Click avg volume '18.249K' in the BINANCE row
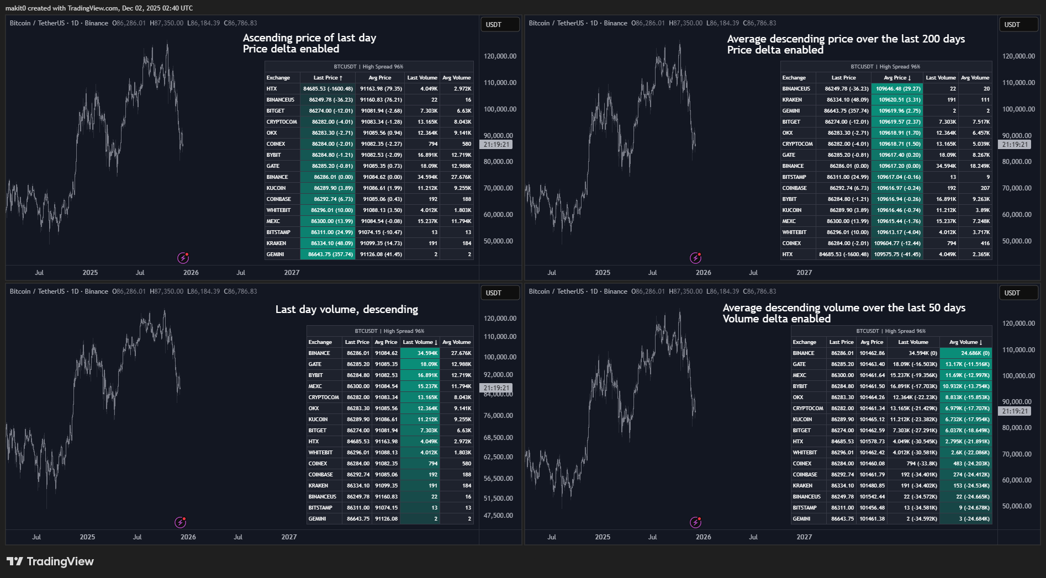This screenshot has width=1046, height=578. click(975, 166)
